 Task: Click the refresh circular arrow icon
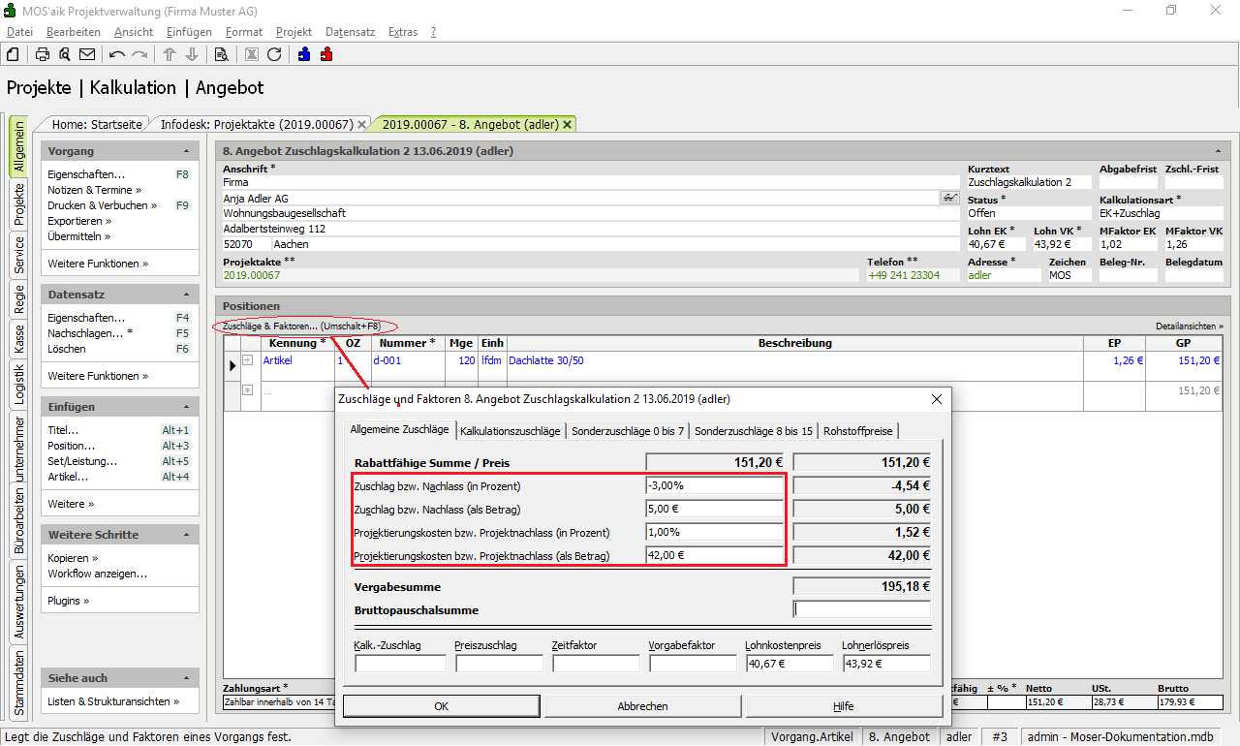pos(274,54)
